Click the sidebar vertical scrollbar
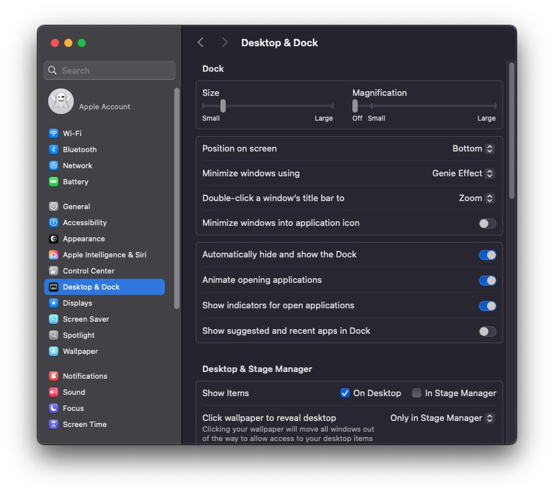 (x=177, y=198)
